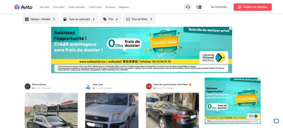
Task: Expand the Type de carburant filter
Action: (79, 19)
